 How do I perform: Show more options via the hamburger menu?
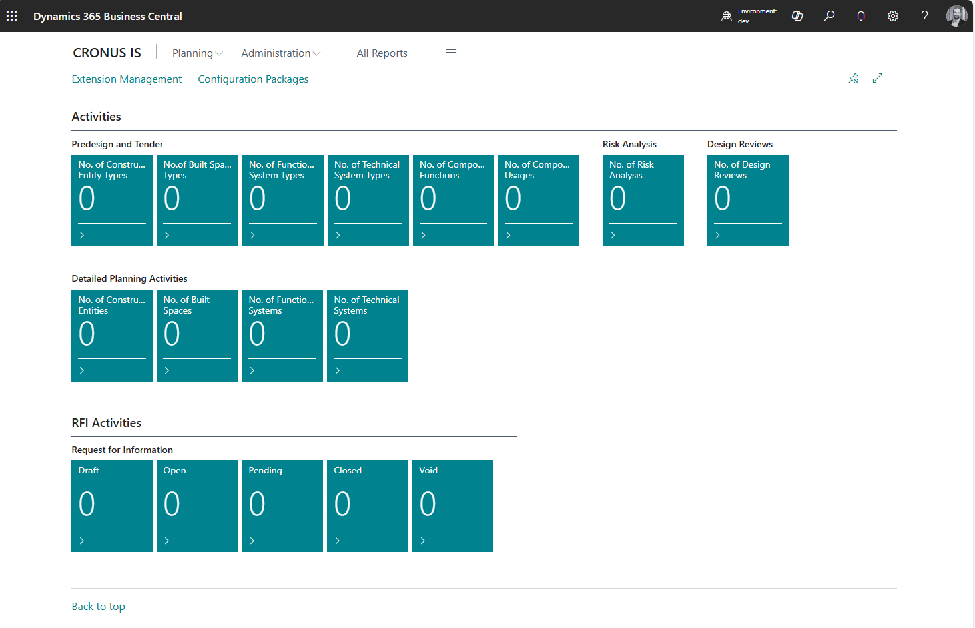pyautogui.click(x=451, y=53)
